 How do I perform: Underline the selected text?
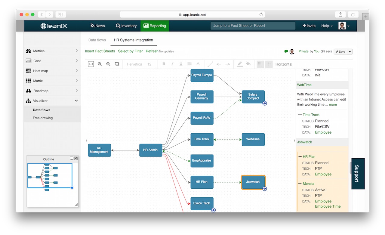point(181,64)
